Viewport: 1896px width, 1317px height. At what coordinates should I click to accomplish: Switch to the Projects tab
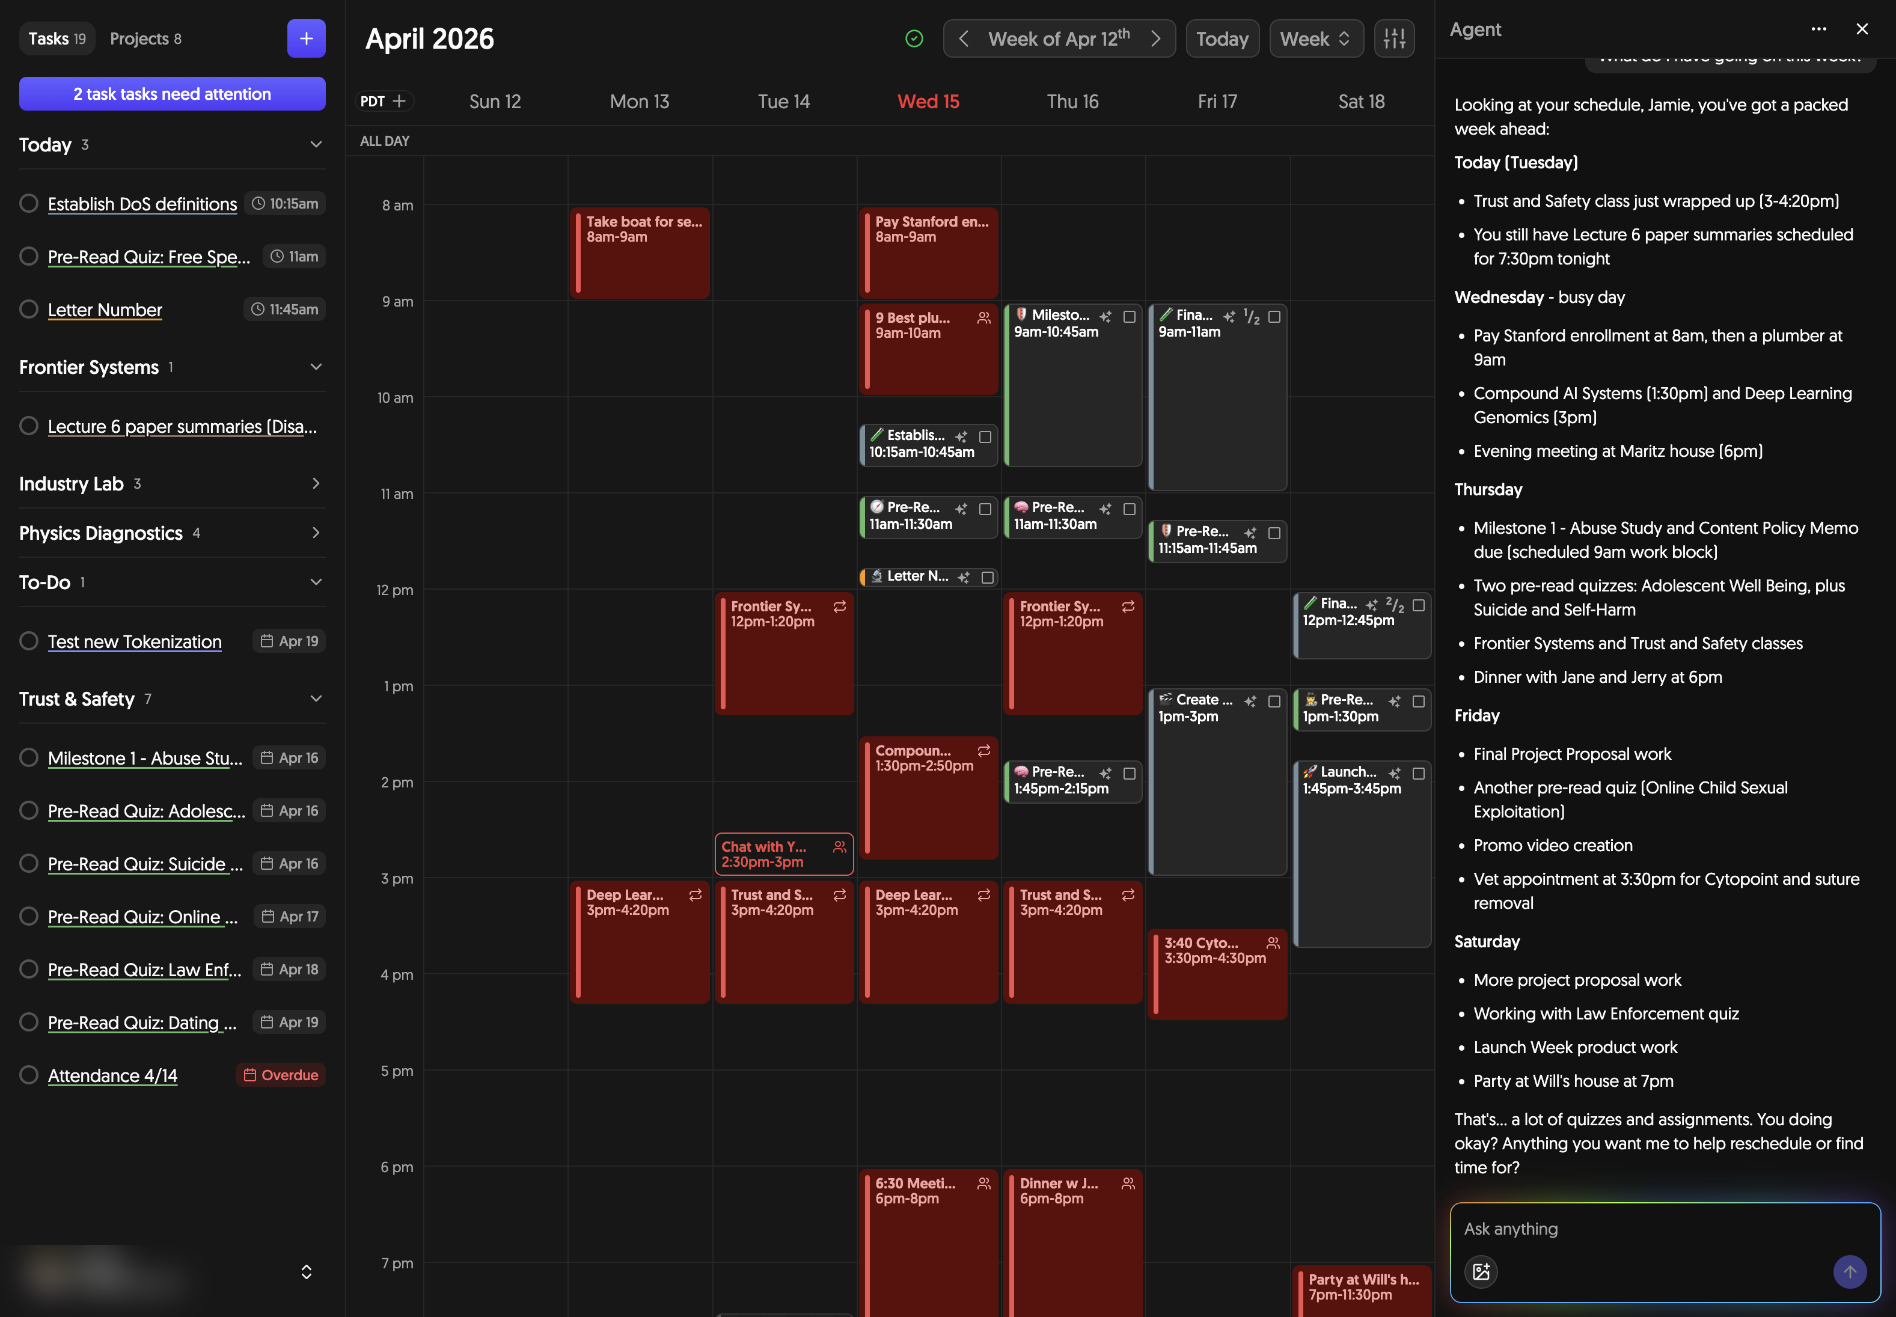145,39
